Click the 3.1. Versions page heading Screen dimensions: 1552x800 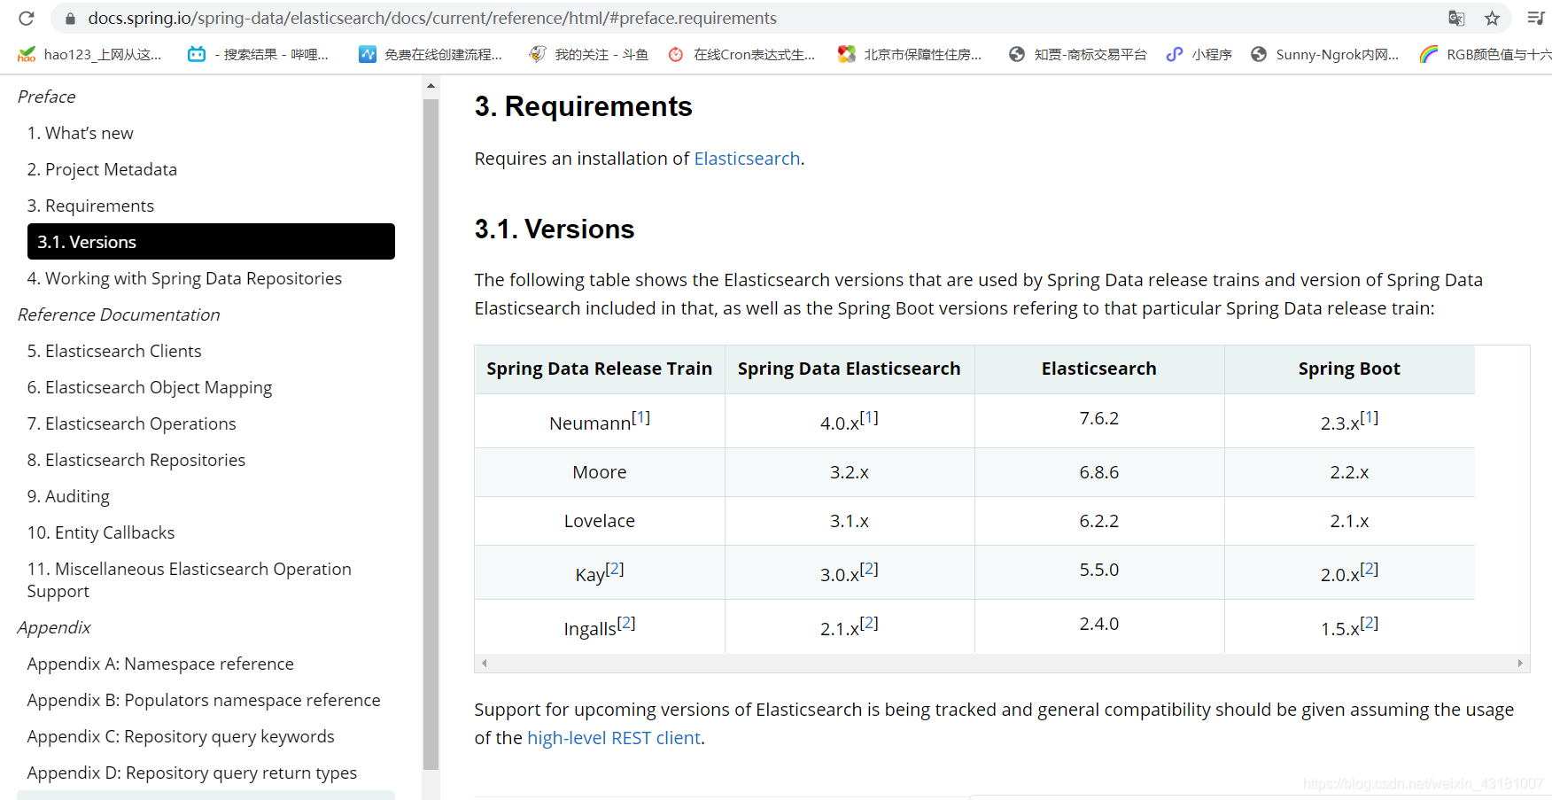coord(555,229)
